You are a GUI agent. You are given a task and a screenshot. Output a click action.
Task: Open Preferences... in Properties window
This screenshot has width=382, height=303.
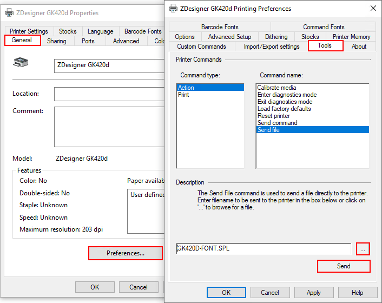[x=126, y=253]
